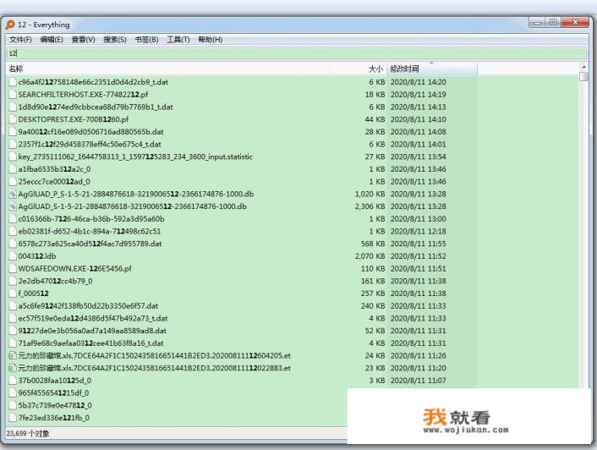Screen dimensions: 597x450
Task: Open the 文件(F) menu
Action: [20, 40]
